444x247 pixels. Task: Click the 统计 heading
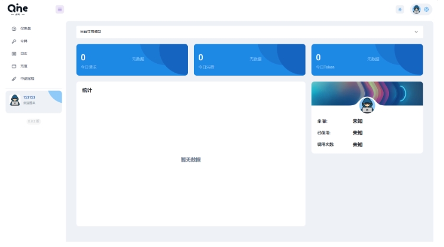point(87,90)
